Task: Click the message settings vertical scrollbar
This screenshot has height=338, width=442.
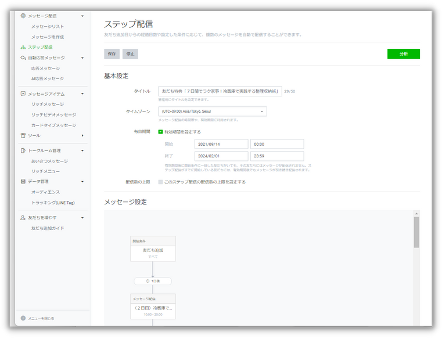Action: 416,232
